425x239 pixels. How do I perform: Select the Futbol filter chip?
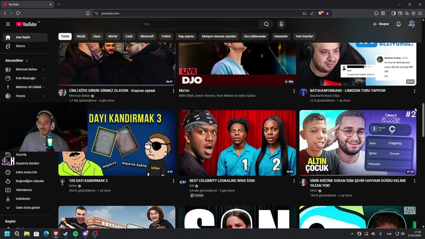pos(166,37)
